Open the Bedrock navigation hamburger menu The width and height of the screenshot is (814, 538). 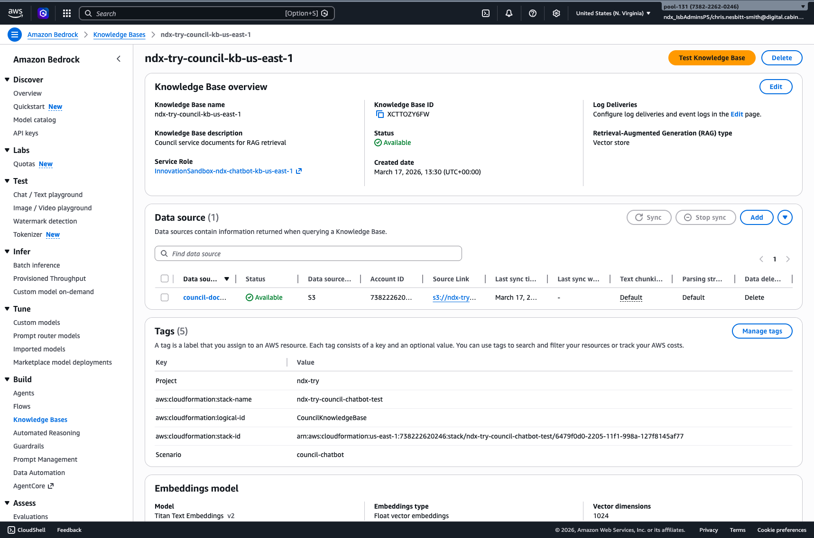pyautogui.click(x=15, y=34)
